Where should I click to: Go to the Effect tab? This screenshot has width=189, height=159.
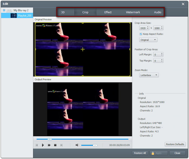pyautogui.click(x=108, y=12)
